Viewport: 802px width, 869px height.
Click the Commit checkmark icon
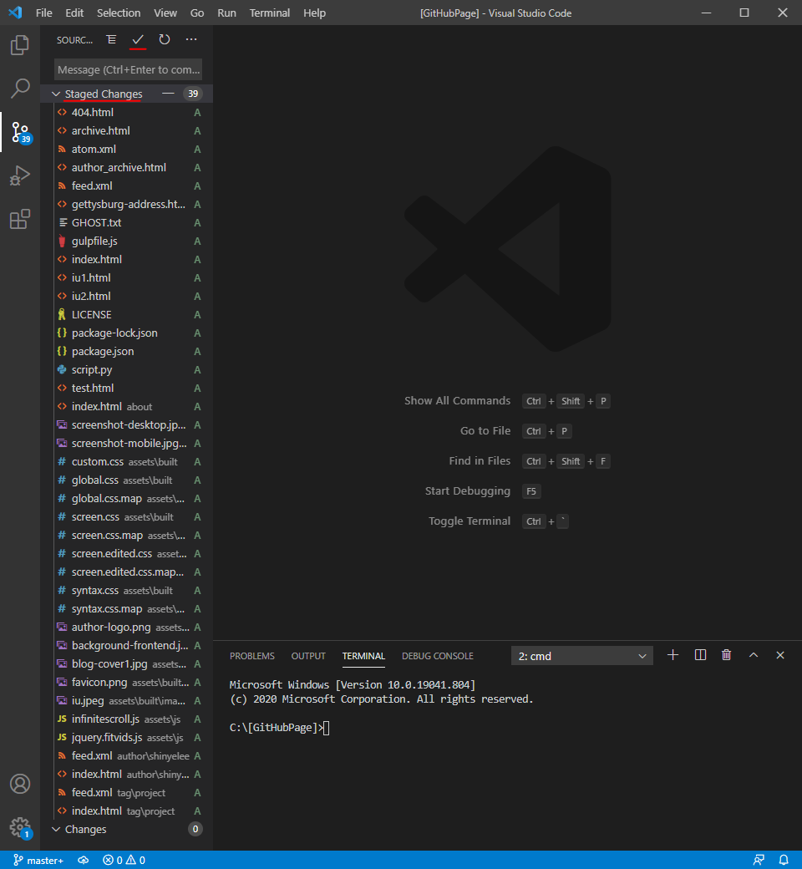(x=138, y=39)
